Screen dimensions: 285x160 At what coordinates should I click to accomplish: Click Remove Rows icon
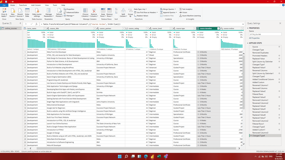tap(110, 11)
